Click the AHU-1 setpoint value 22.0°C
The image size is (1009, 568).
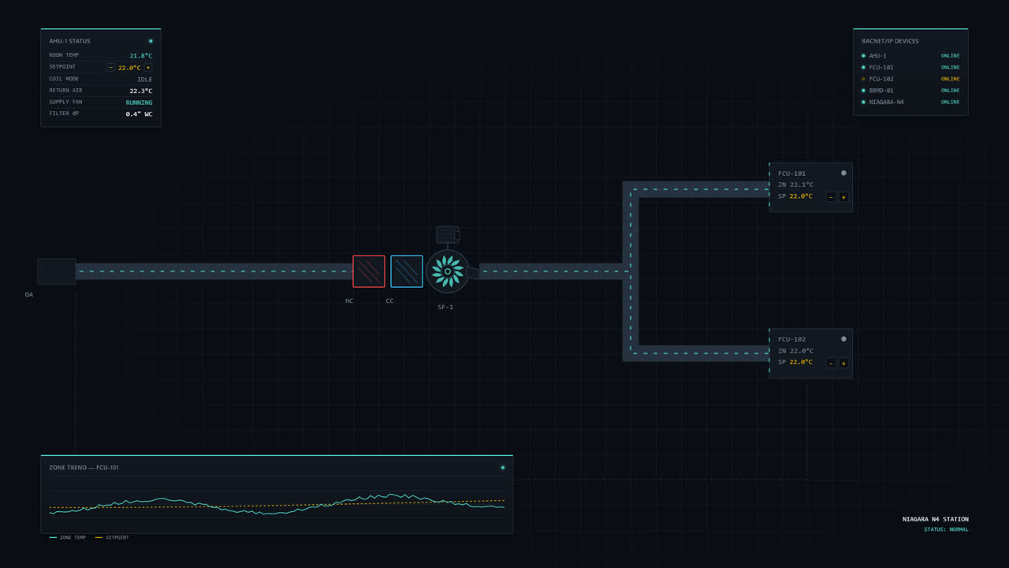(x=129, y=68)
